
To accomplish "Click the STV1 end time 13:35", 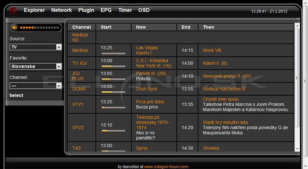I will pos(187,104).
